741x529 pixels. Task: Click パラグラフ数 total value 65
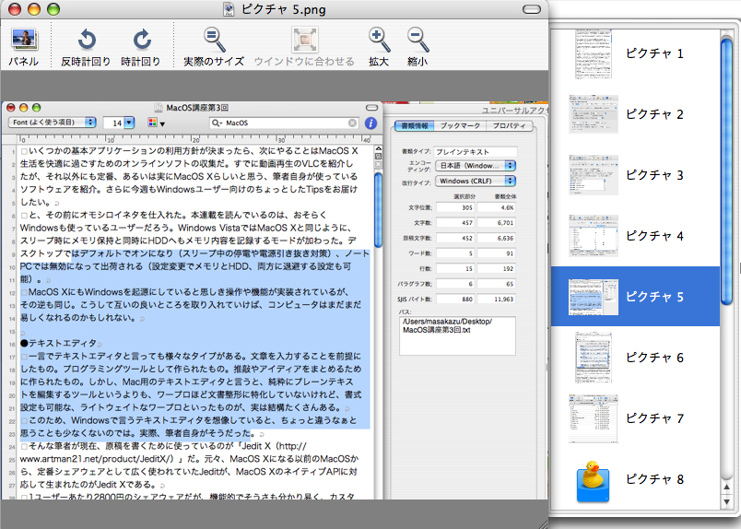(x=497, y=284)
